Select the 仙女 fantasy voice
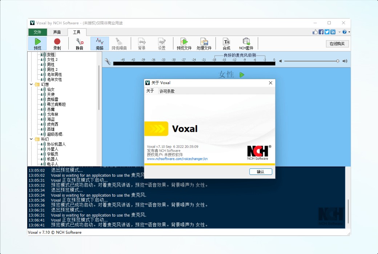Viewport: 378px width, 254px height. (51, 90)
